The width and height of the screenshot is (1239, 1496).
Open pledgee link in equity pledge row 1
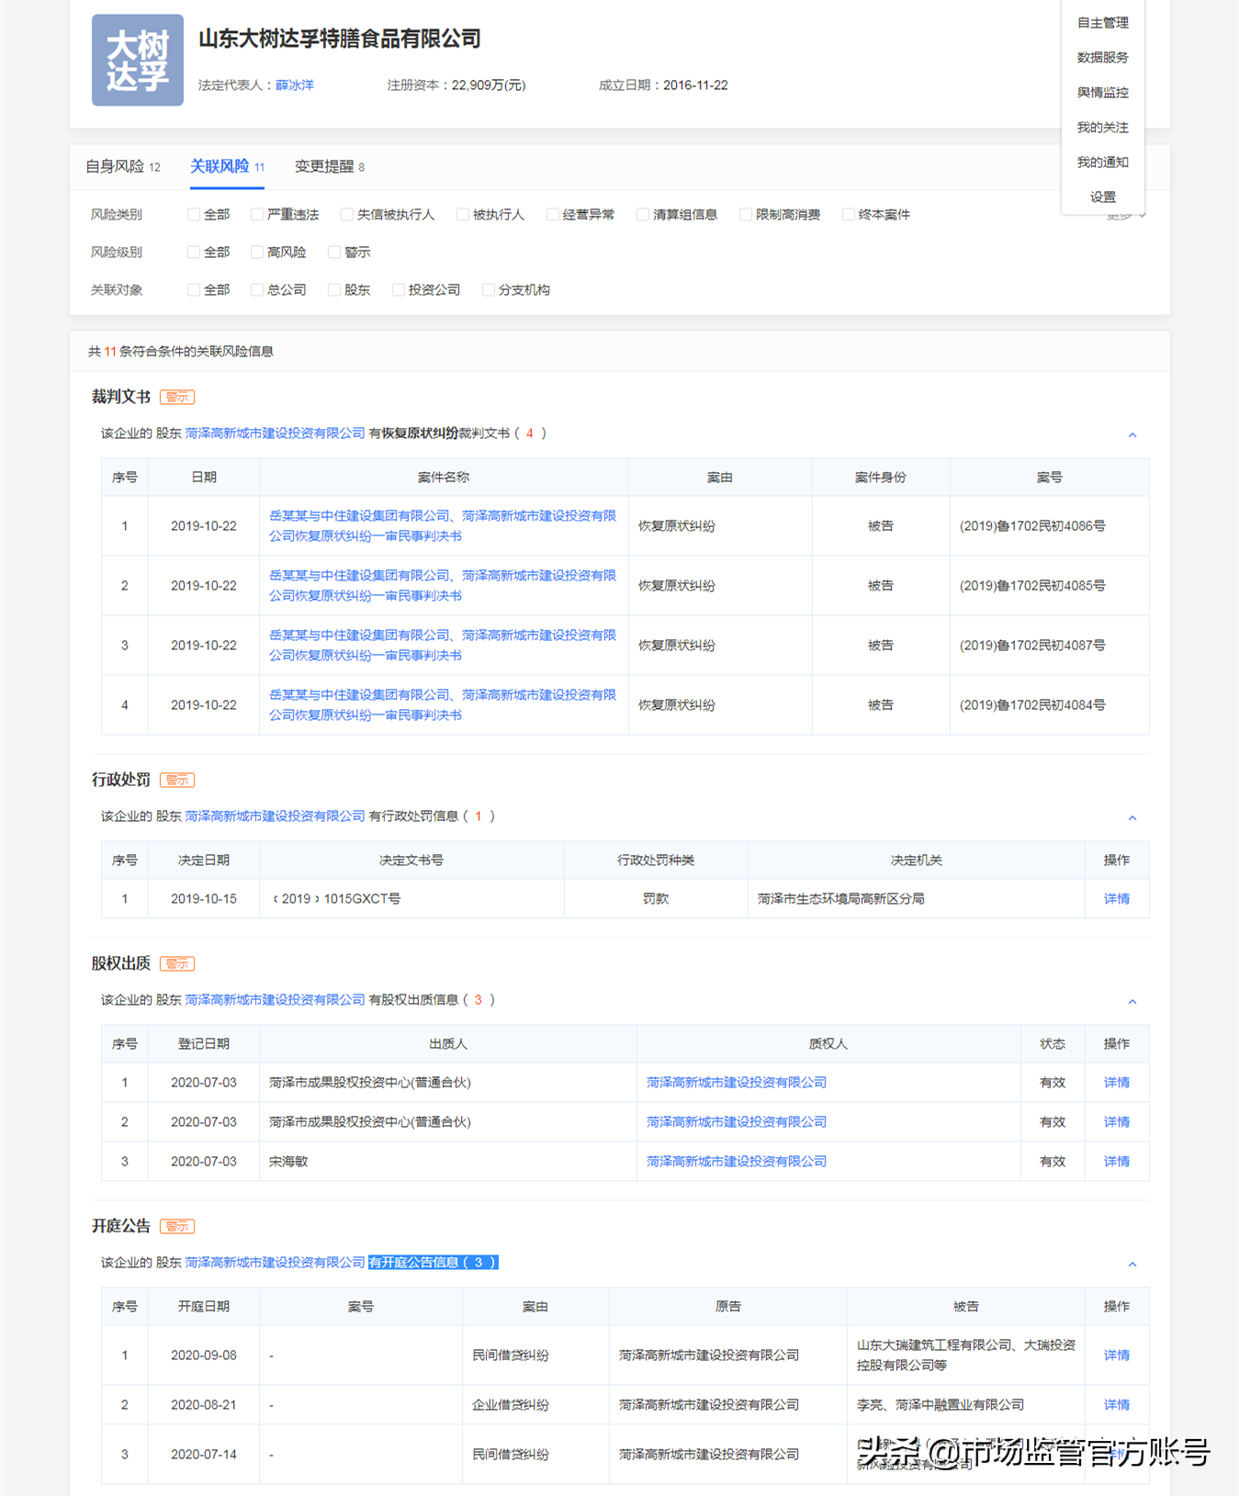point(736,1083)
